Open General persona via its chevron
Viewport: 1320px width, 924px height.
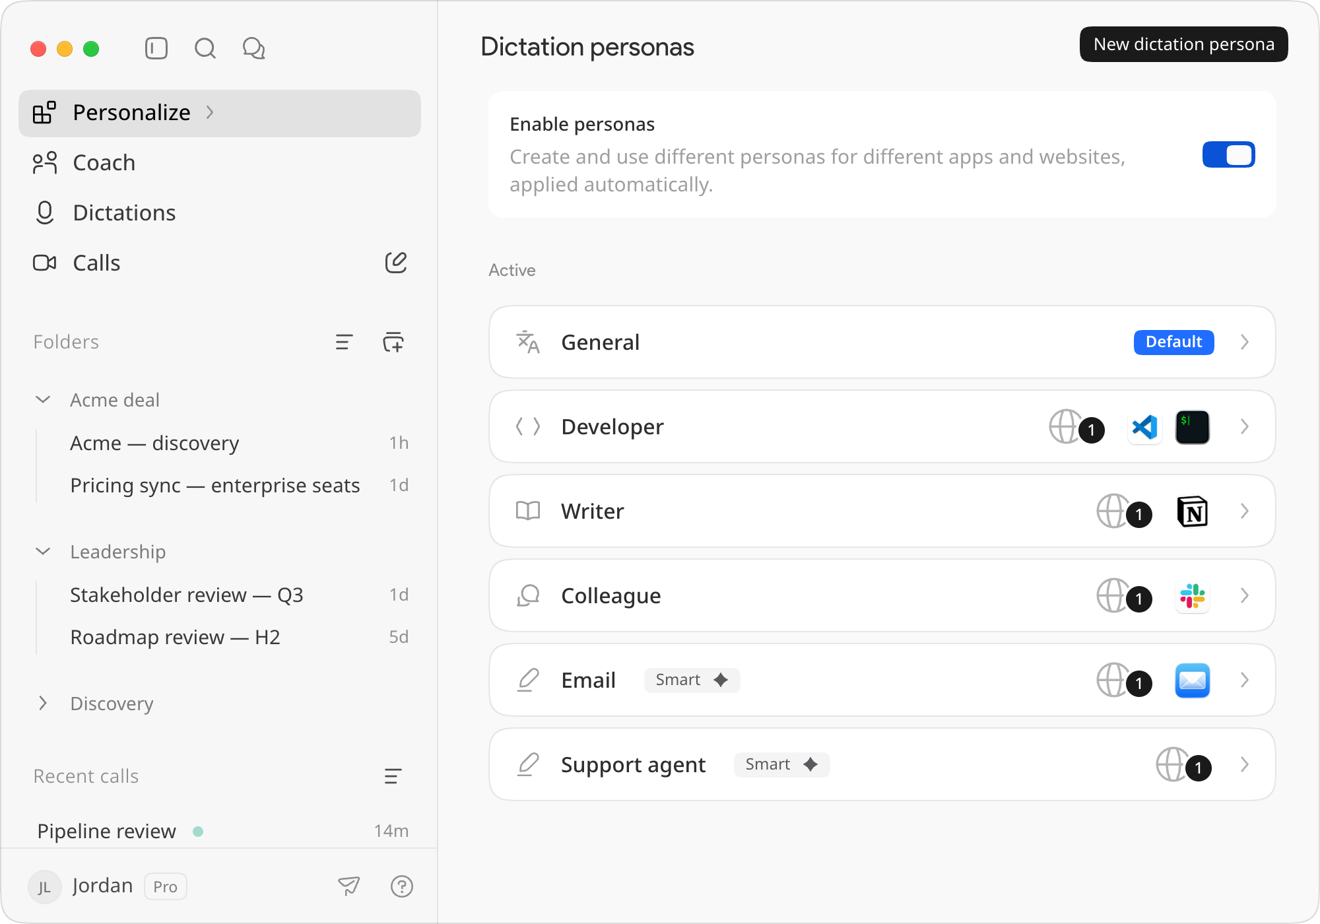tap(1245, 342)
